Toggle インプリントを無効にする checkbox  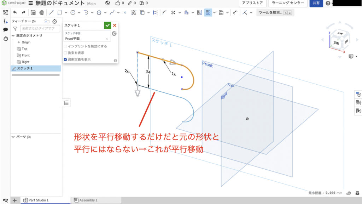coord(65,46)
